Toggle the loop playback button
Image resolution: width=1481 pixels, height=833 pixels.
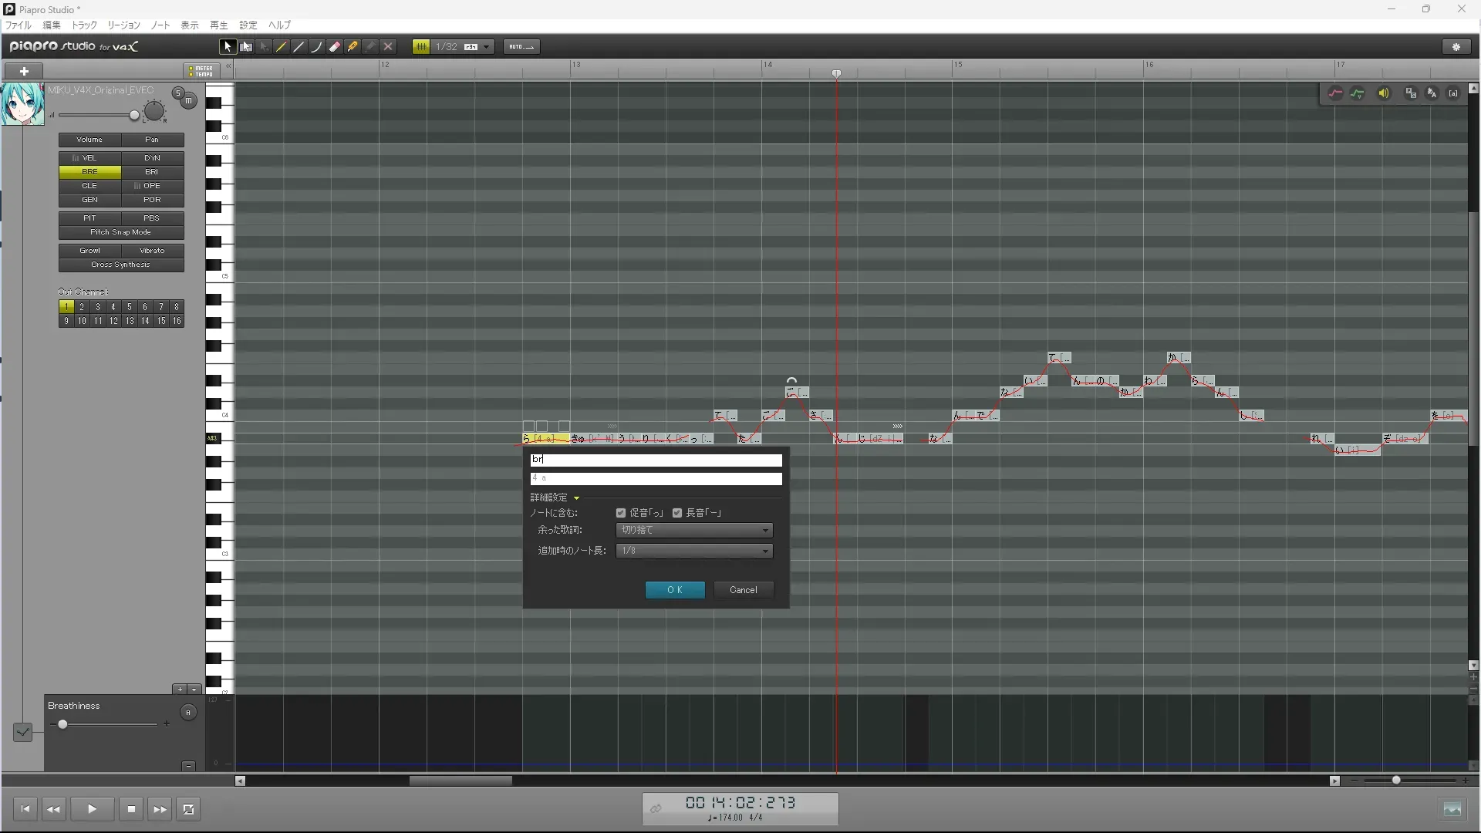pos(188,809)
